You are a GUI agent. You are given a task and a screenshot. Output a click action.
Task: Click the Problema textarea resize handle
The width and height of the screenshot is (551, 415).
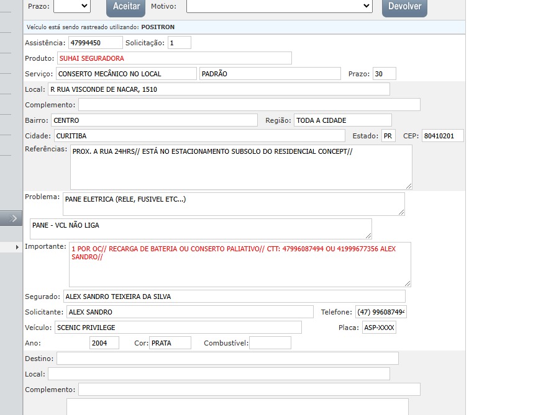tap(401, 212)
